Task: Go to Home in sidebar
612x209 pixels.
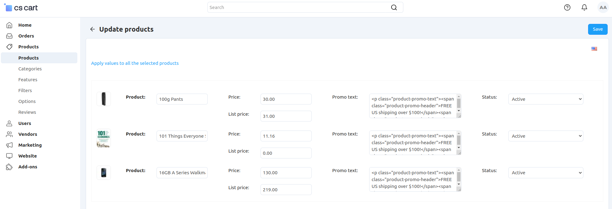Action: pyautogui.click(x=25, y=25)
